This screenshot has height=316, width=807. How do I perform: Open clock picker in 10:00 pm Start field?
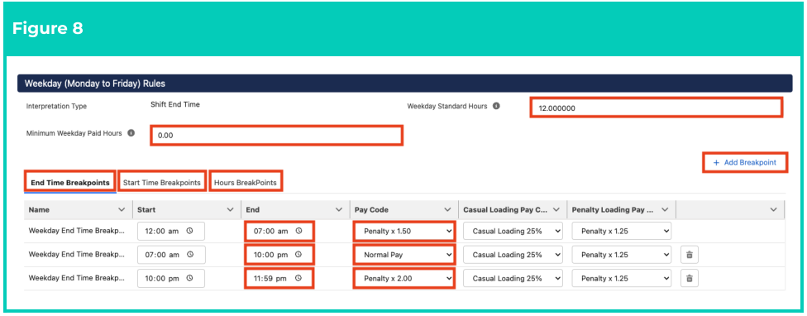(189, 279)
